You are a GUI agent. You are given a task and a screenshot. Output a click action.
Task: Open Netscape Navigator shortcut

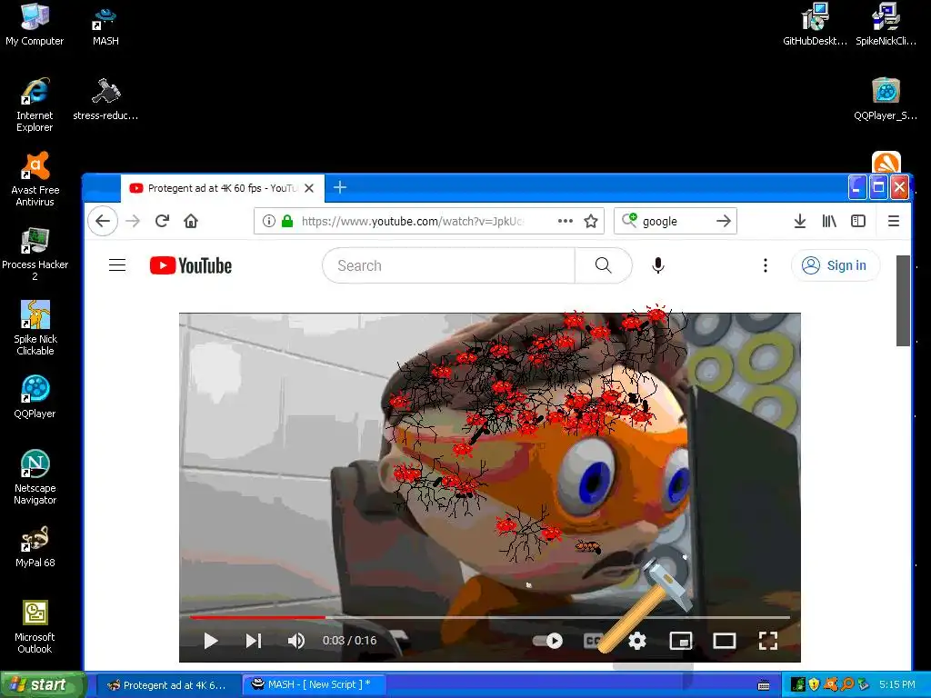[x=35, y=476]
